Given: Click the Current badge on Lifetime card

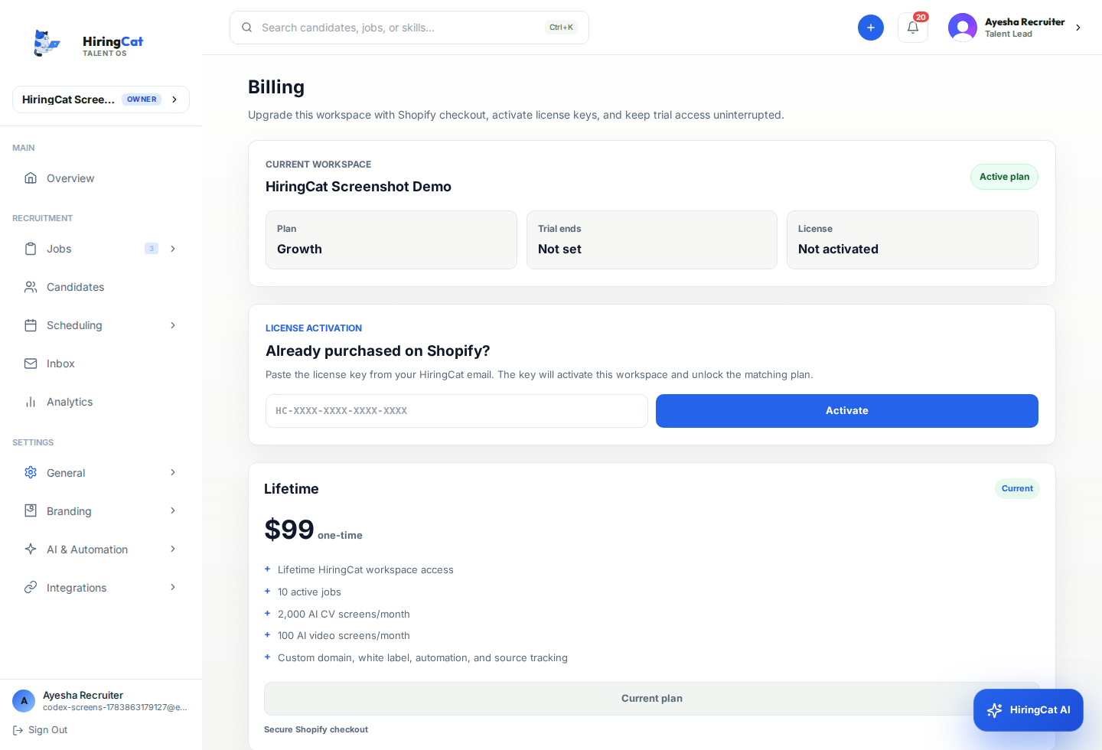Looking at the screenshot, I should point(1017,488).
